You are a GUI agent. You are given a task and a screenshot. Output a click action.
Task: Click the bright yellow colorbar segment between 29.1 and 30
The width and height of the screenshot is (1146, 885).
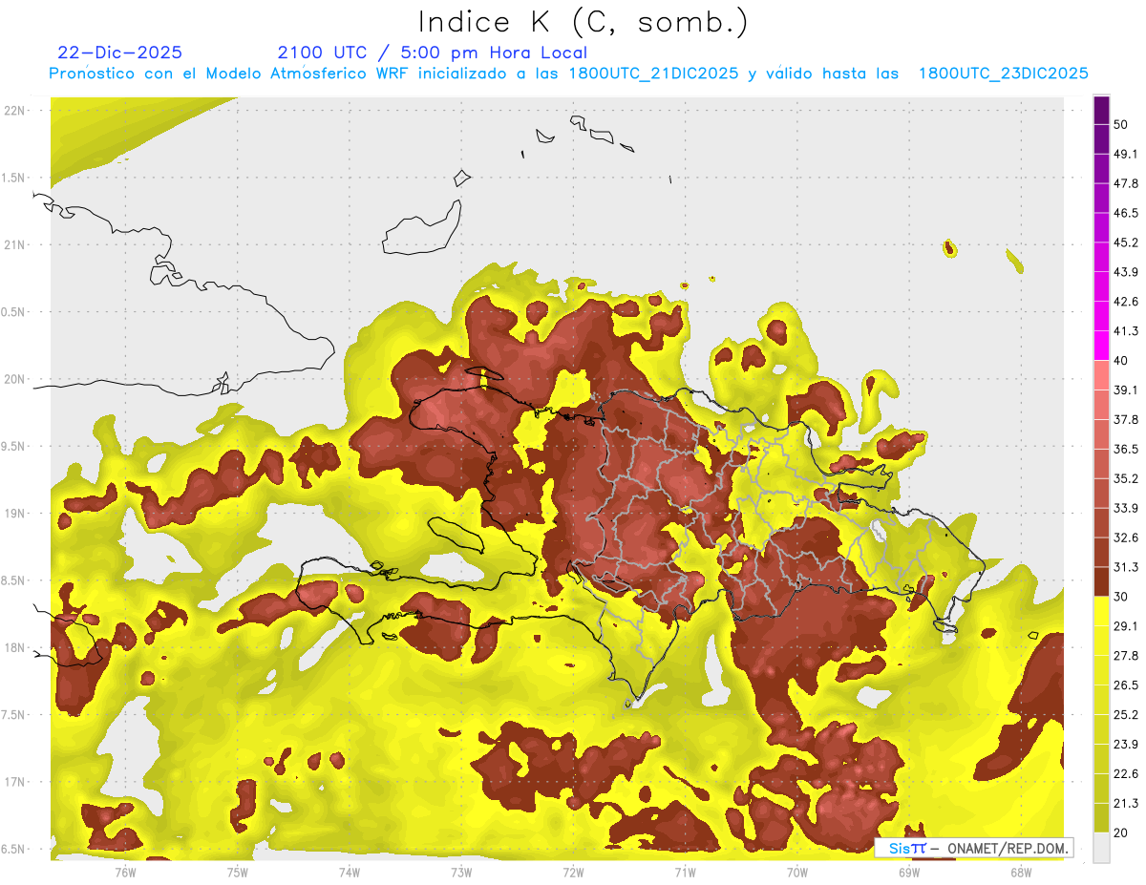1101,611
